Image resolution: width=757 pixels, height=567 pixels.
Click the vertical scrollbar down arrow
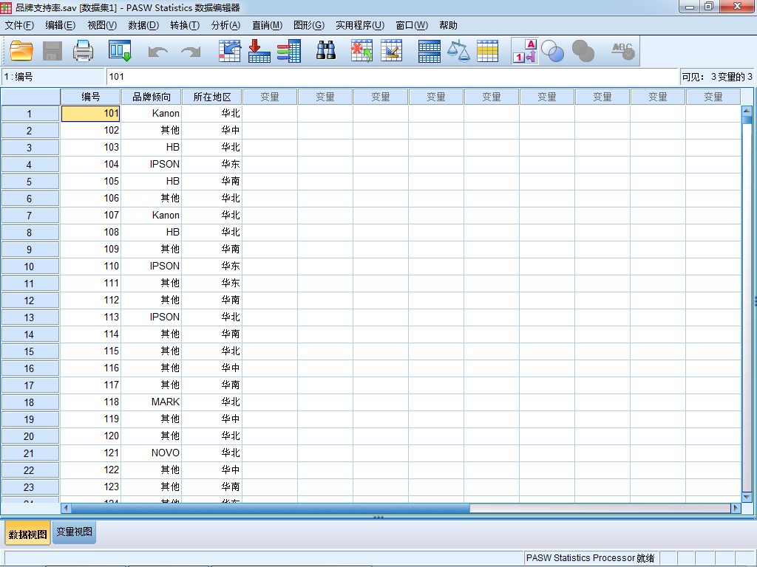pyautogui.click(x=747, y=497)
